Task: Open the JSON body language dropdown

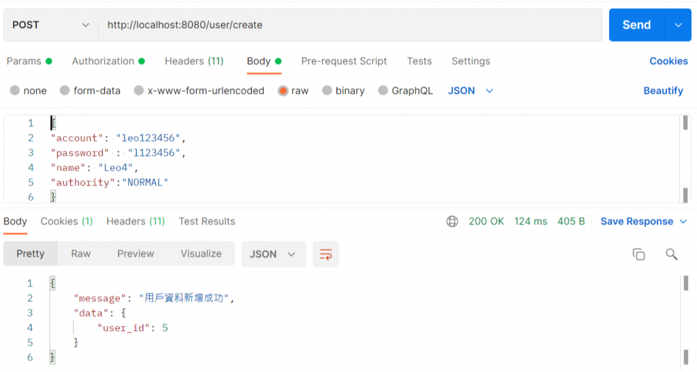Action: [x=471, y=90]
